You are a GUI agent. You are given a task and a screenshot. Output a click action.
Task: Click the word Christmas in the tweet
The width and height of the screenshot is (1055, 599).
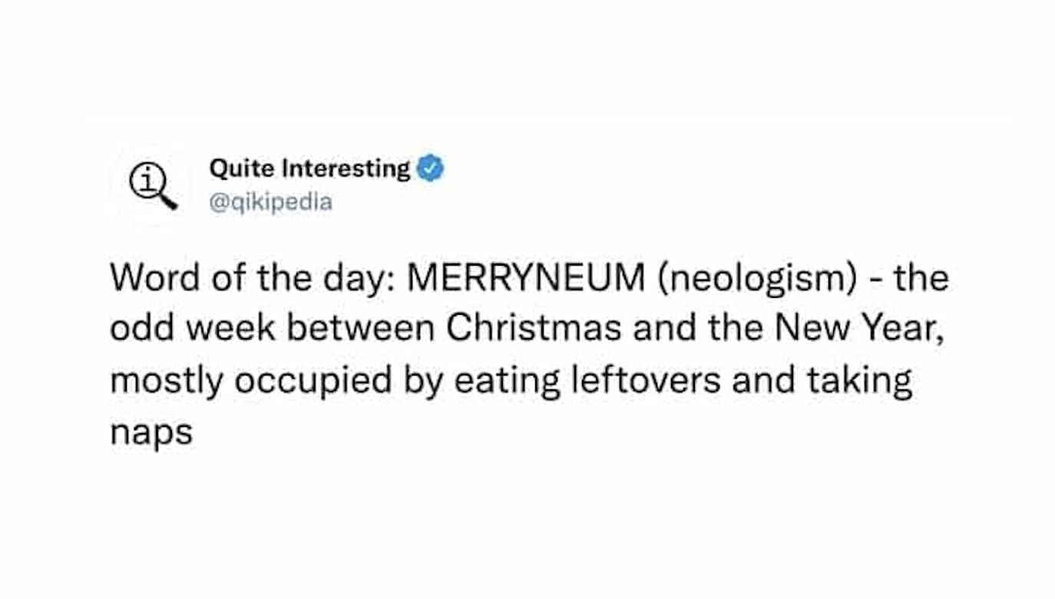click(x=534, y=329)
